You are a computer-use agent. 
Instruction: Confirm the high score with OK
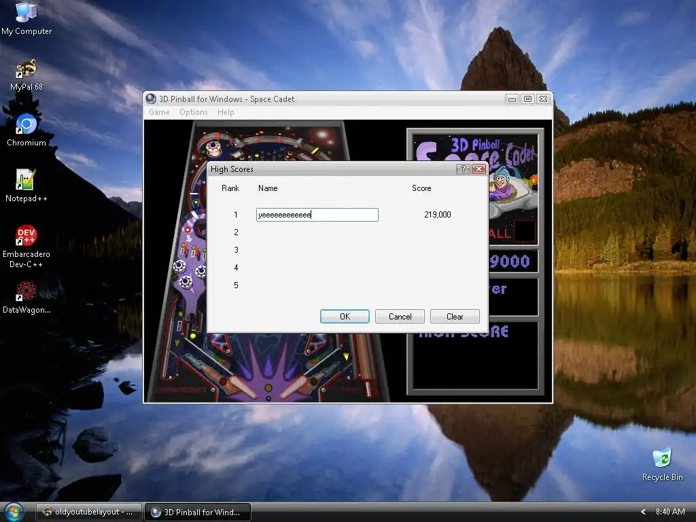click(345, 317)
